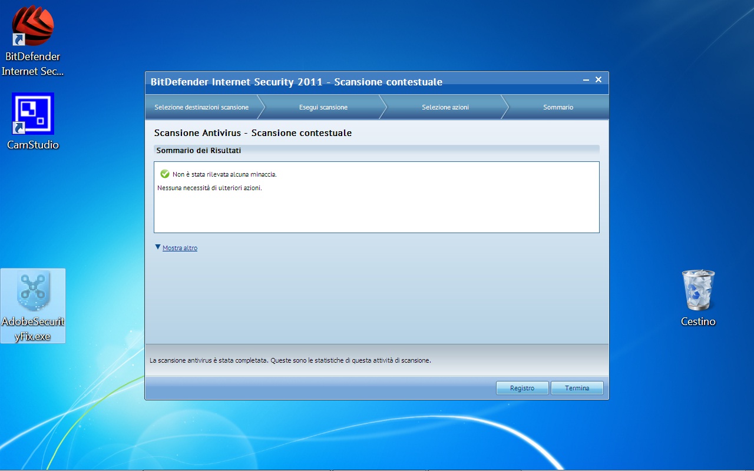Go to Selezione destinazioni scansione step
754x471 pixels.
point(201,107)
